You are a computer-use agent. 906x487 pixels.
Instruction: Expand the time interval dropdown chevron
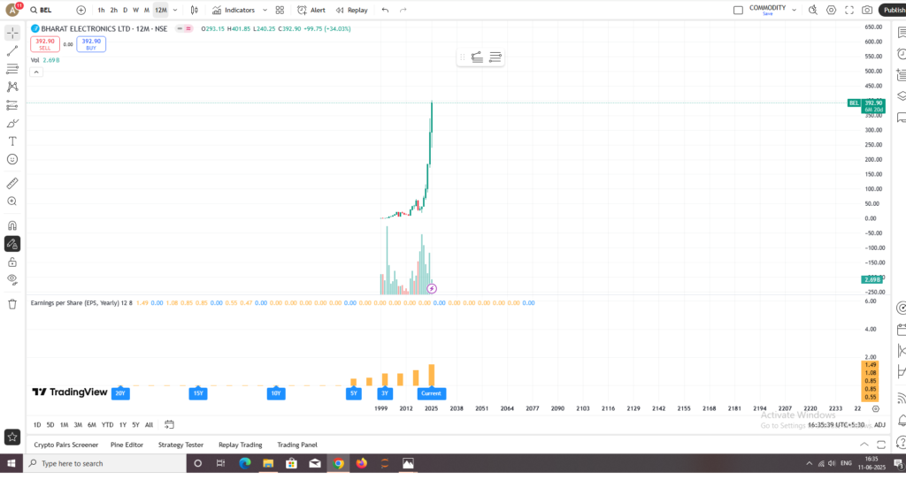[x=175, y=10]
